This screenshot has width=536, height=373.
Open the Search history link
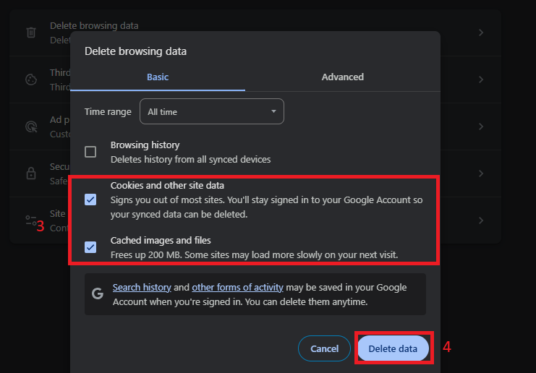point(142,288)
